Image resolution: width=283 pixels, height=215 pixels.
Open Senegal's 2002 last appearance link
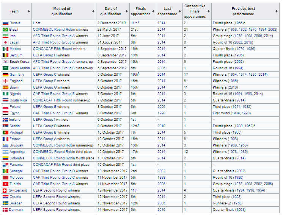161,171
